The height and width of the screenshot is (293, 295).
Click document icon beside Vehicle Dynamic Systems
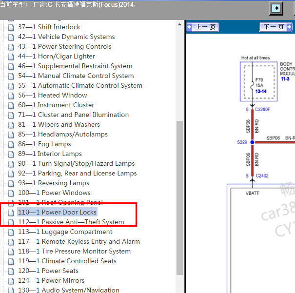(11, 37)
